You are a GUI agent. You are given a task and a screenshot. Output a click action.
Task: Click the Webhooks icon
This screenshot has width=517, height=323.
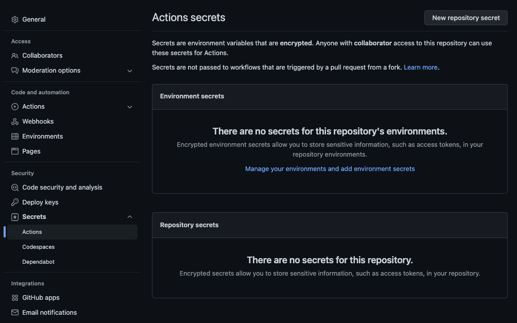coord(15,122)
